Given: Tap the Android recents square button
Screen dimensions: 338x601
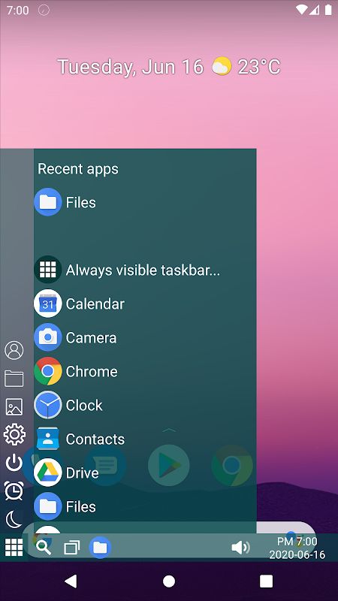Looking at the screenshot, I should coord(267,581).
